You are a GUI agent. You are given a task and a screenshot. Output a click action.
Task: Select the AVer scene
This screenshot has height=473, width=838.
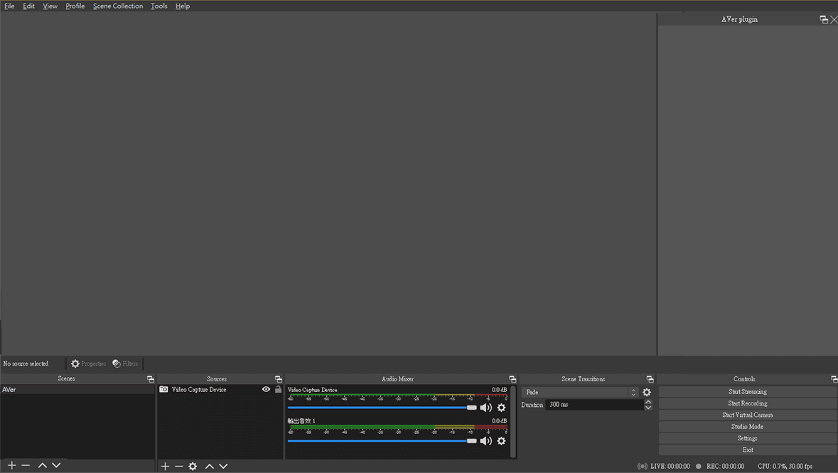(77, 390)
